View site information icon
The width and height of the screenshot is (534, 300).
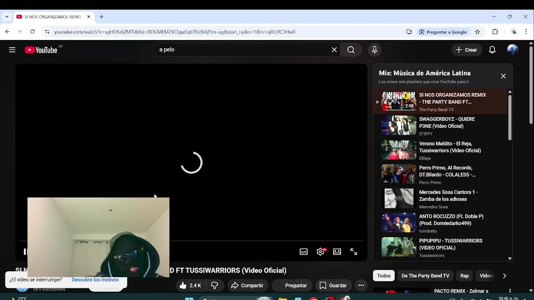47,32
